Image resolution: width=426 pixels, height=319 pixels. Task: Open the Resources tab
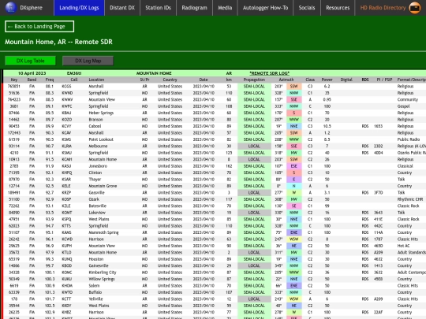point(338,8)
